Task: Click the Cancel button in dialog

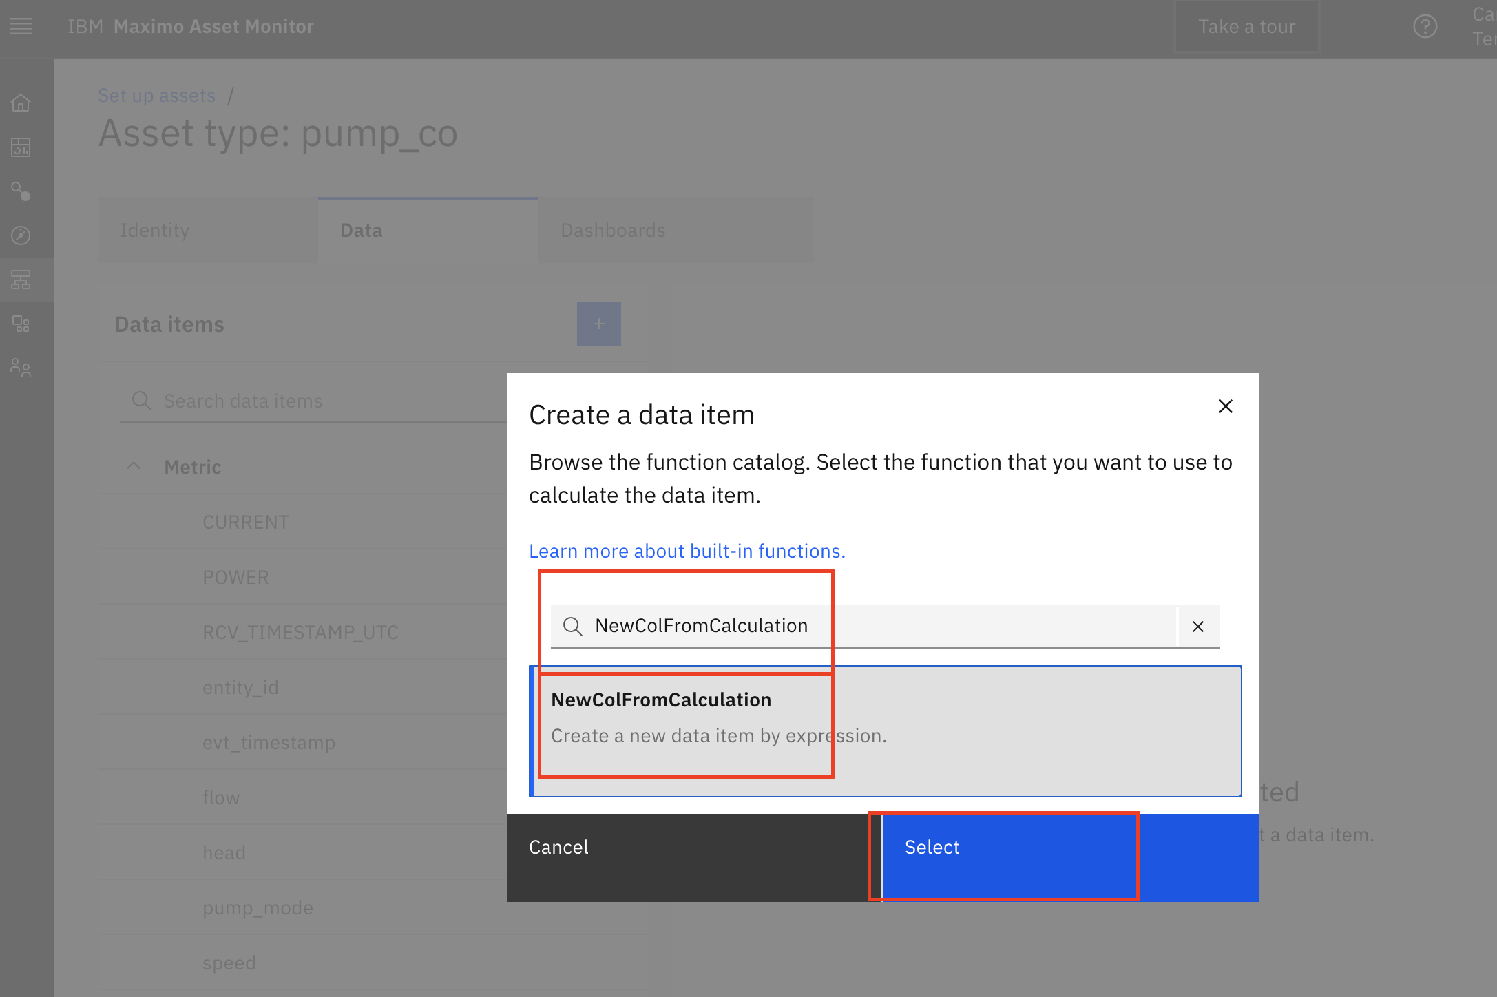Action: (x=694, y=857)
